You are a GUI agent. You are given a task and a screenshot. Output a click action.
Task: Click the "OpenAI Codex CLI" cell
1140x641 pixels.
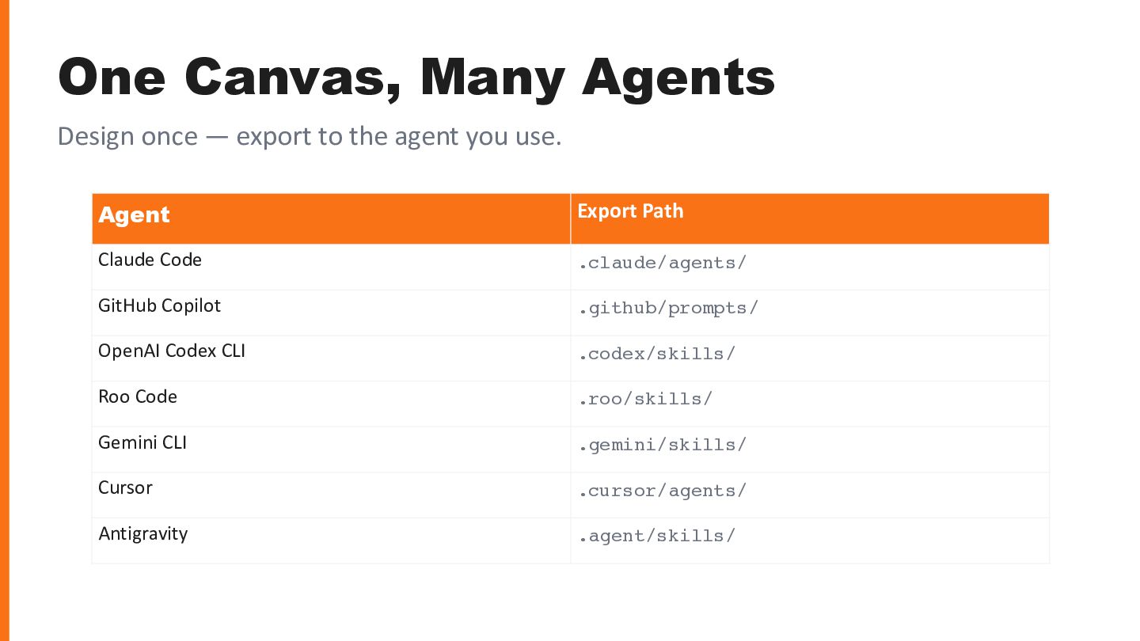point(172,351)
